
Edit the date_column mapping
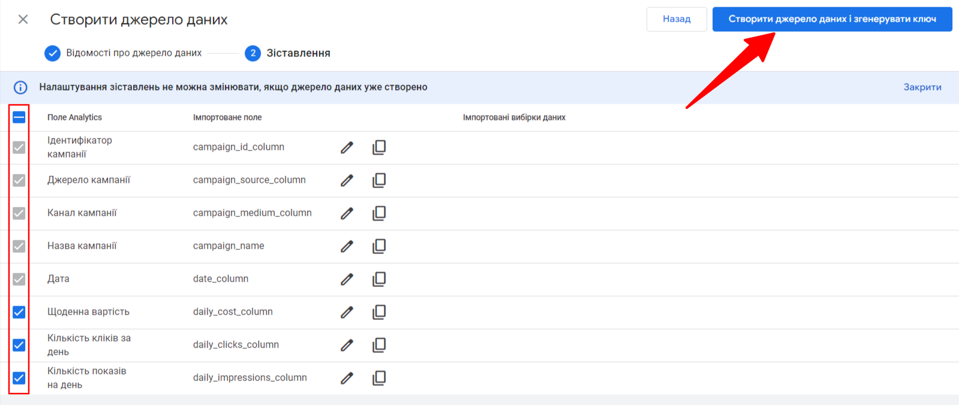[347, 279]
